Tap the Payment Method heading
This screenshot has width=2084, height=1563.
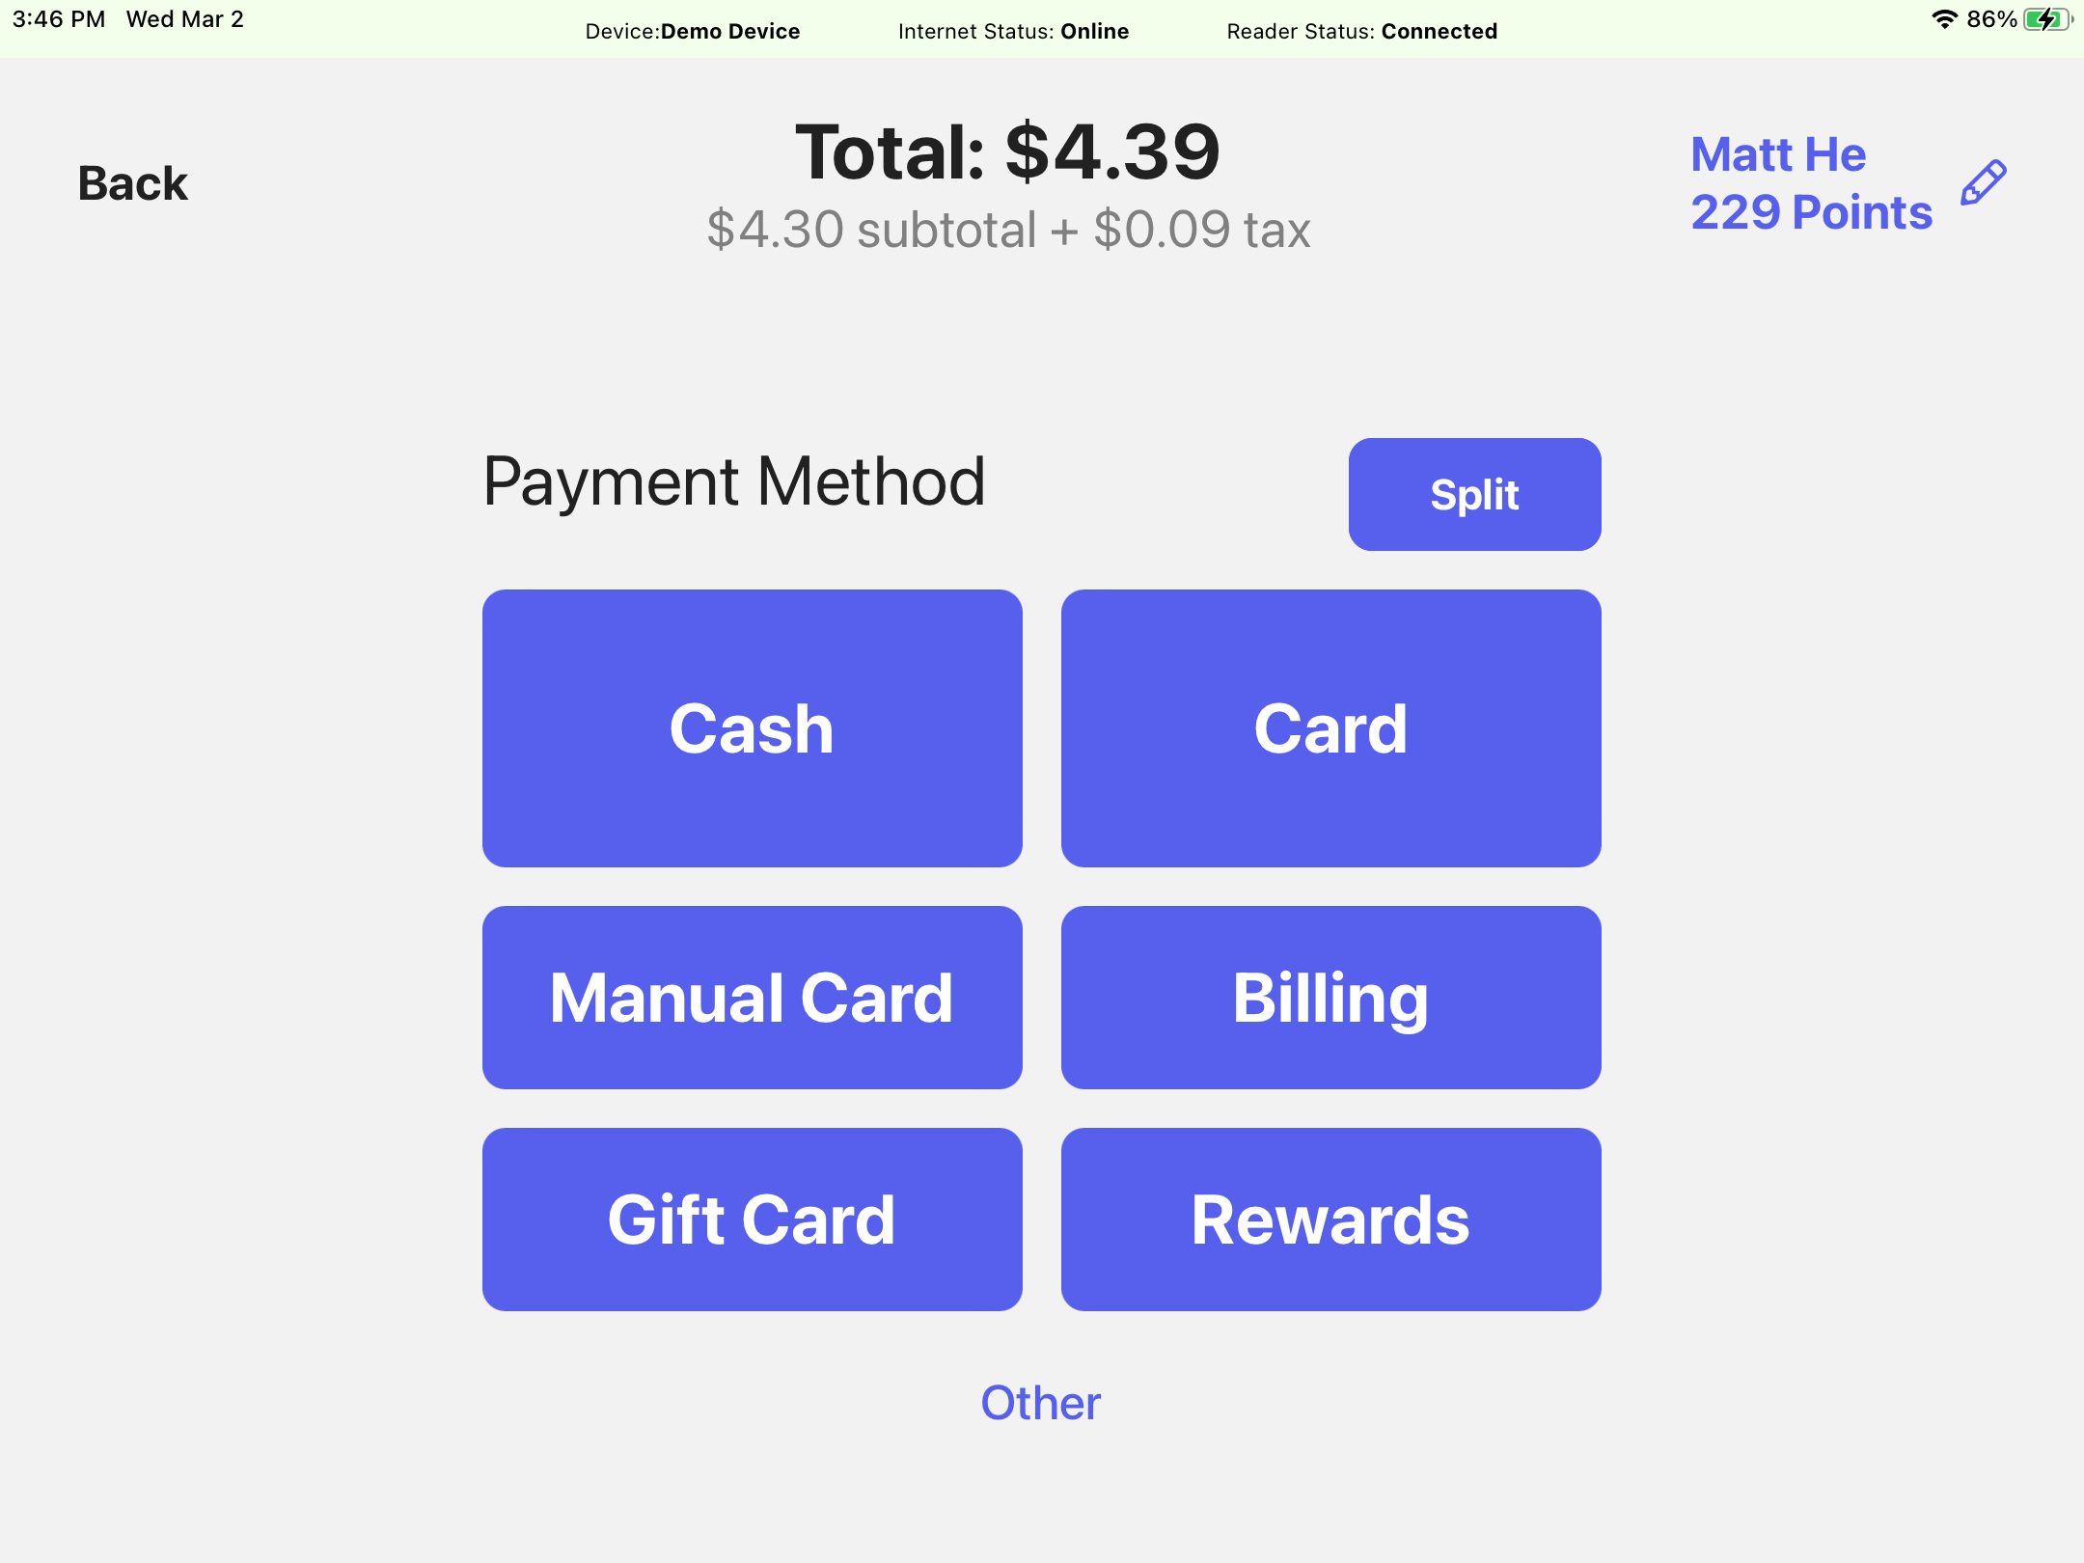pos(734,481)
